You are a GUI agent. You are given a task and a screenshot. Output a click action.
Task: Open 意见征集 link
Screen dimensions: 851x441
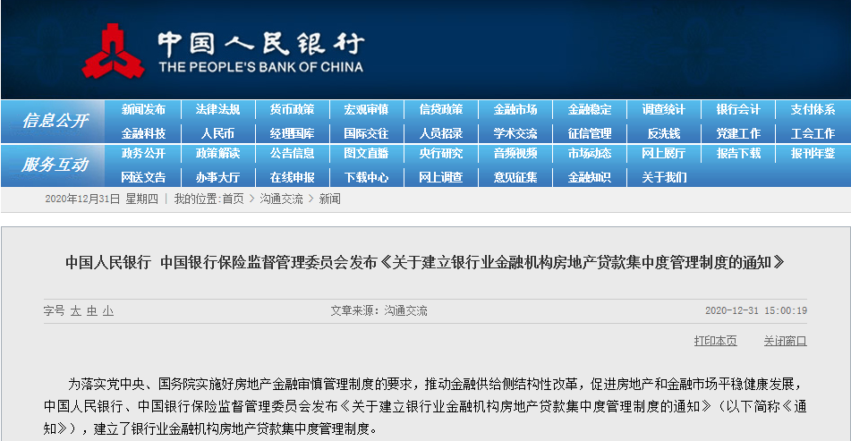pyautogui.click(x=515, y=177)
